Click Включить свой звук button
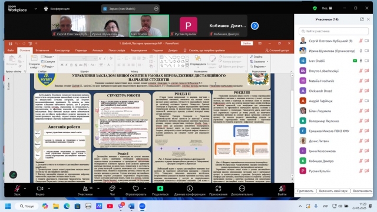377x212 pixels. click(x=333, y=191)
